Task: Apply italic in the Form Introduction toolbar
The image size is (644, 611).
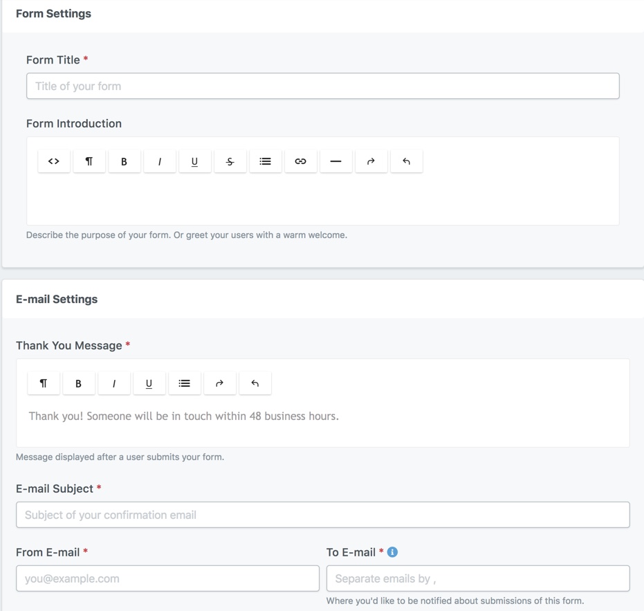Action: point(159,161)
